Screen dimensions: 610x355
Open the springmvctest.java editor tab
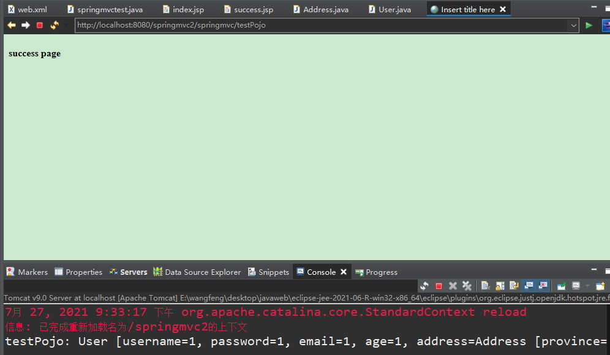(105, 9)
